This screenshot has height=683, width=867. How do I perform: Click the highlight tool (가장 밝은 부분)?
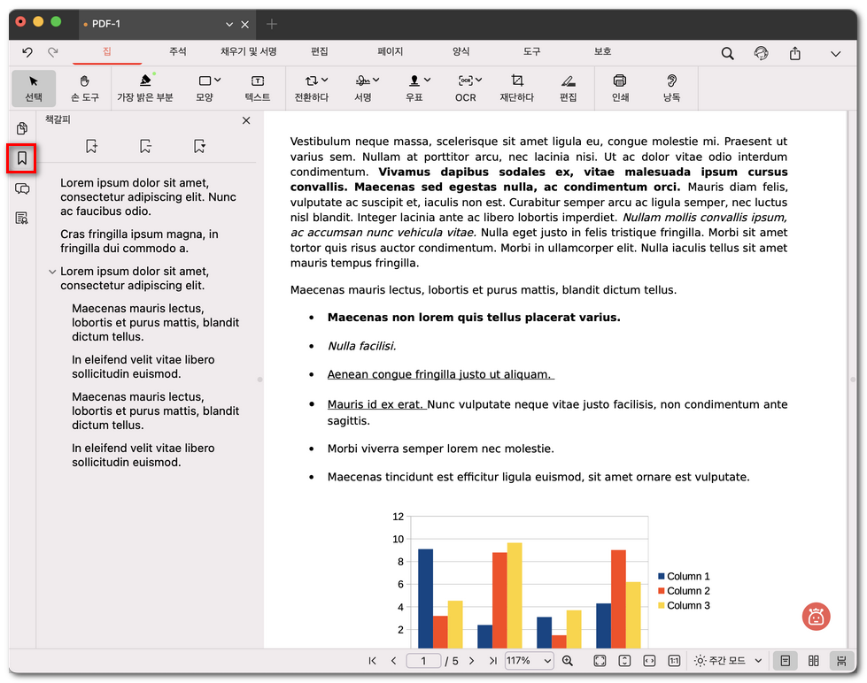144,88
